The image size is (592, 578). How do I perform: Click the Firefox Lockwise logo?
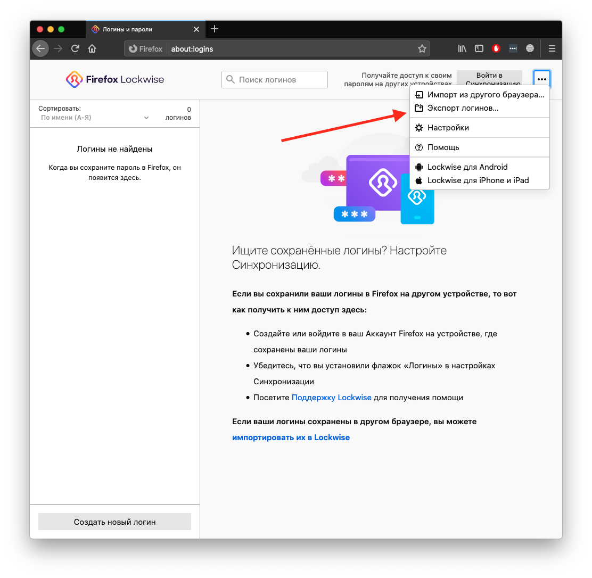tap(115, 79)
